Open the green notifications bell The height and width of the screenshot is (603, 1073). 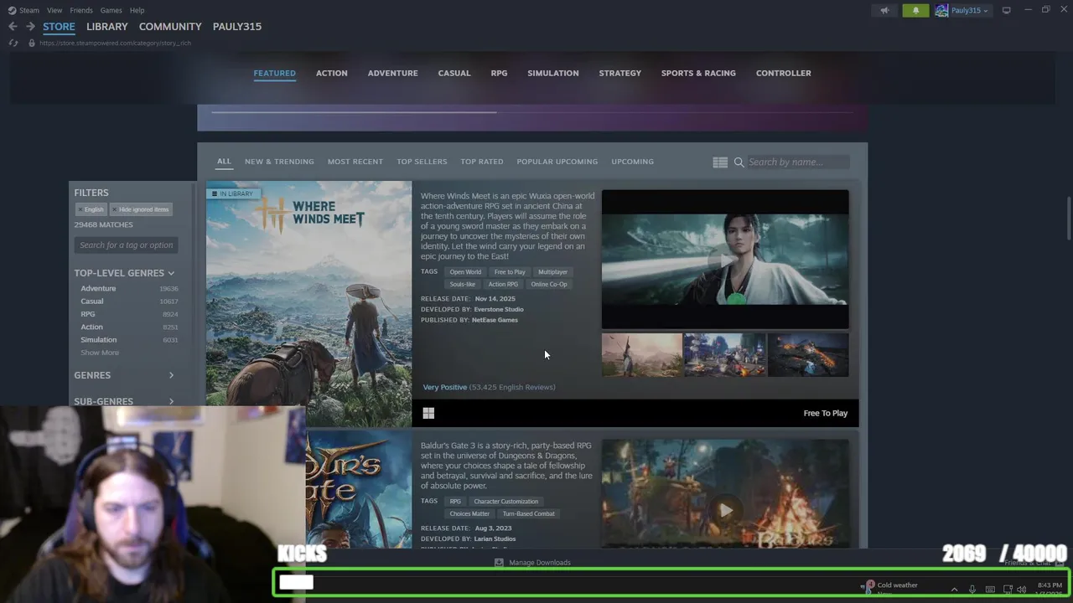click(x=915, y=10)
